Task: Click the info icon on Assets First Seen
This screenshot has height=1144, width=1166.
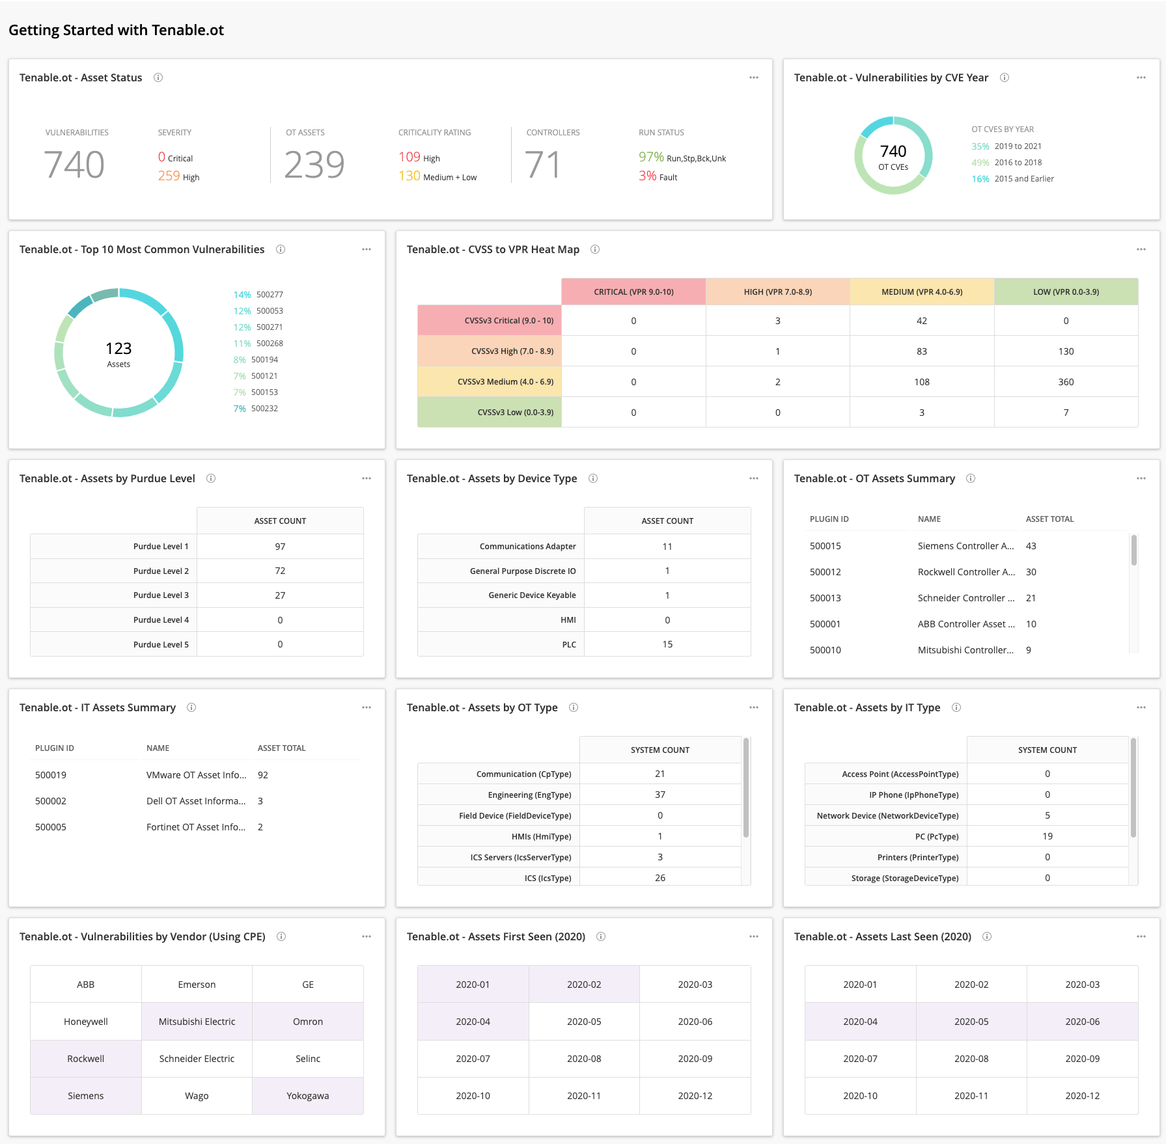Action: point(602,936)
